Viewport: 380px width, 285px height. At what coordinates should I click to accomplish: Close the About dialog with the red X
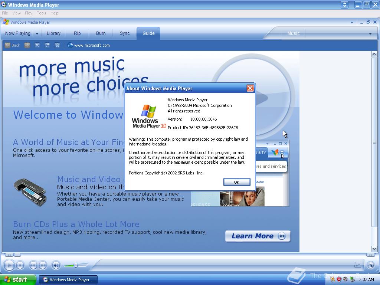(x=250, y=88)
